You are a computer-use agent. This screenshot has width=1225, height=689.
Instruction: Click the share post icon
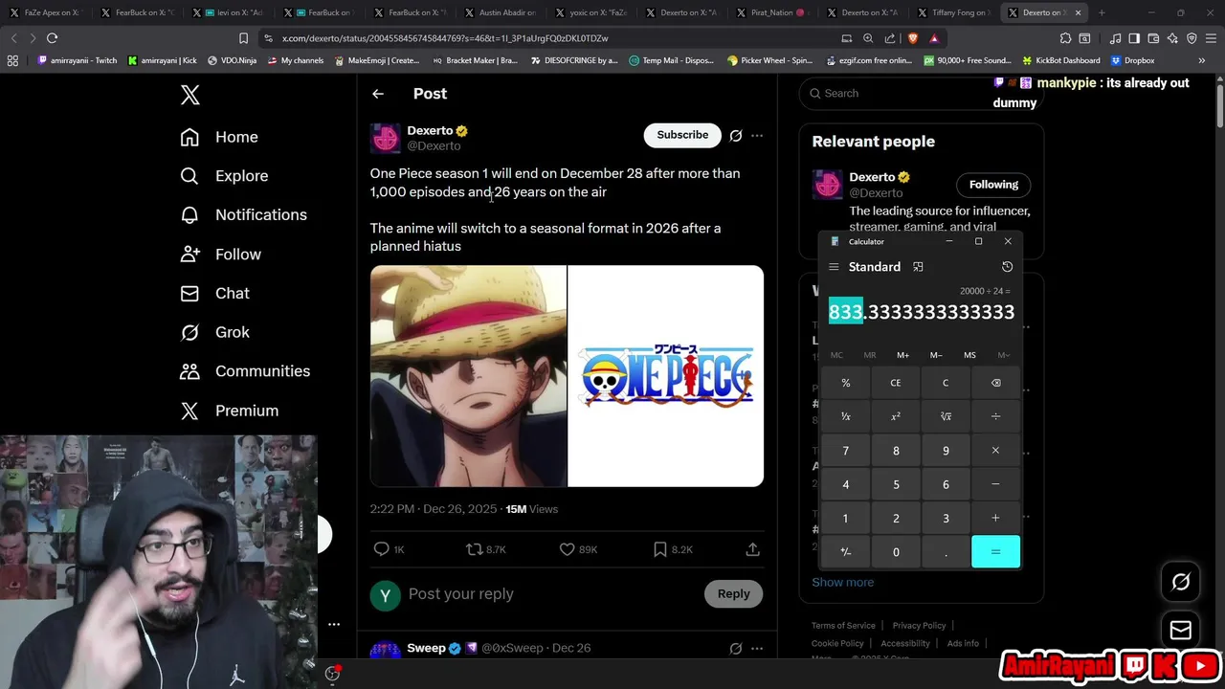[753, 549]
